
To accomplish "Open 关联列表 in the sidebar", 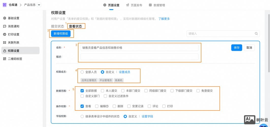I will click(x=20, y=42).
